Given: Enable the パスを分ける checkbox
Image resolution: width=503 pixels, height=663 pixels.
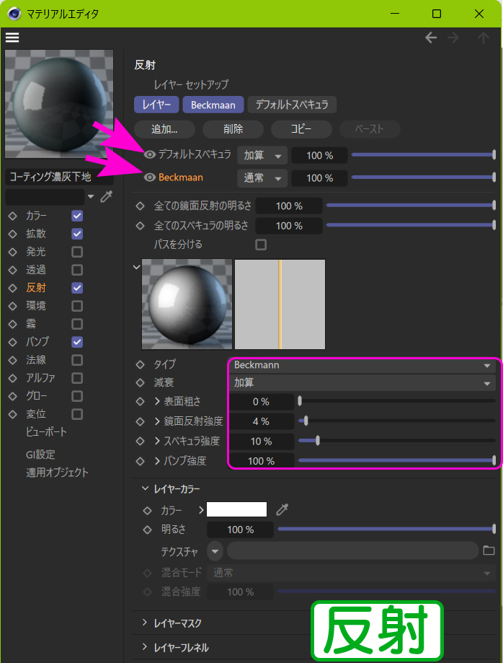Looking at the screenshot, I should [261, 245].
